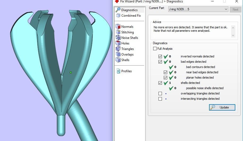Open Holes page in sidebar

click(x=125, y=43)
